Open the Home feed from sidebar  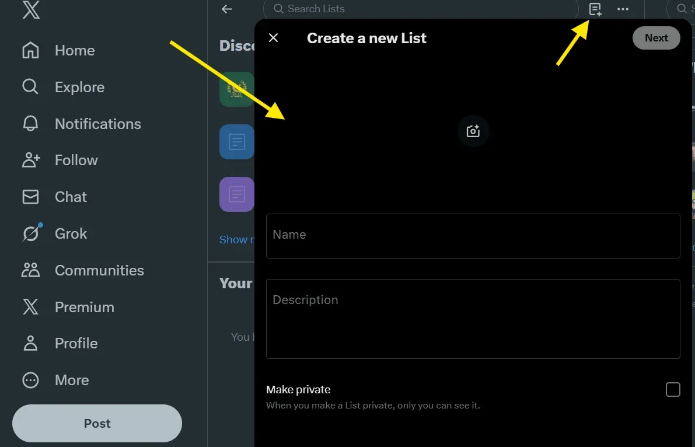click(74, 50)
